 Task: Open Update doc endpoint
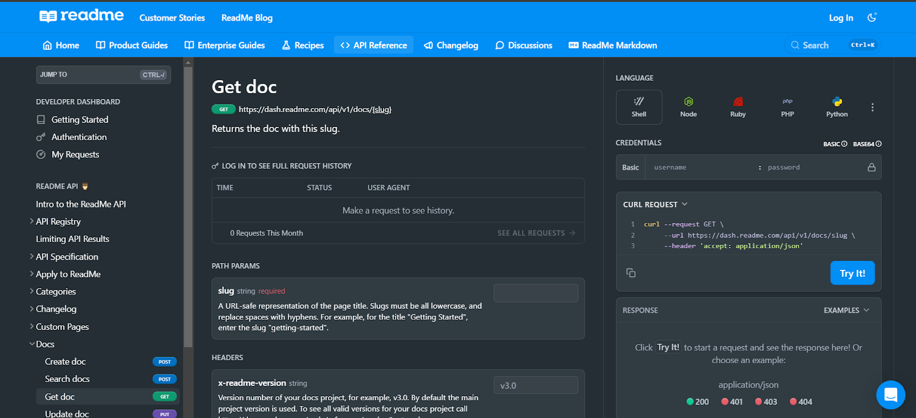coord(107,414)
